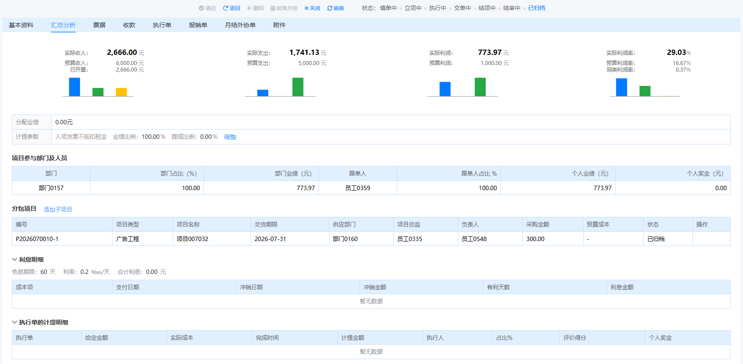This screenshot has height=364, width=743.
Task: Click the 29.03% actual profit rate value
Action: (679, 53)
